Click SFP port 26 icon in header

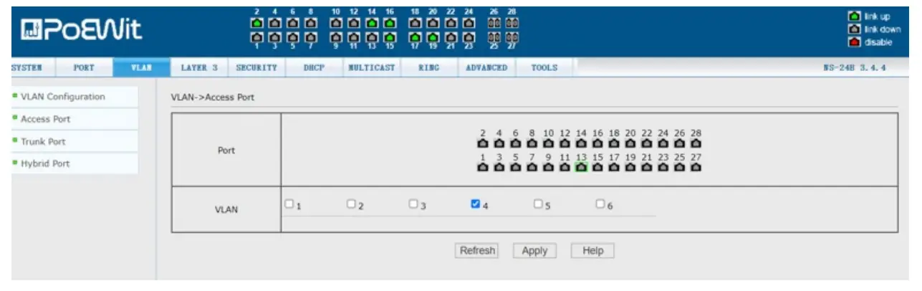[x=494, y=23]
